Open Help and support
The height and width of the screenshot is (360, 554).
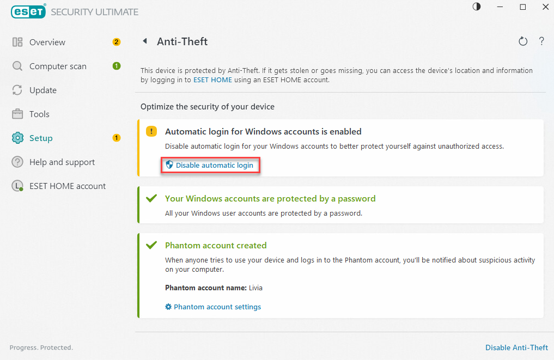tap(62, 162)
